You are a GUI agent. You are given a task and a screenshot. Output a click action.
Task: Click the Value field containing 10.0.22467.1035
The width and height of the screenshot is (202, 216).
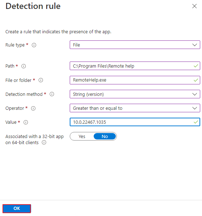[135, 122]
